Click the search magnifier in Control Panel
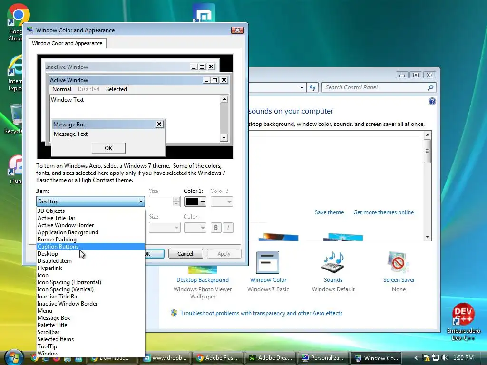 (430, 87)
